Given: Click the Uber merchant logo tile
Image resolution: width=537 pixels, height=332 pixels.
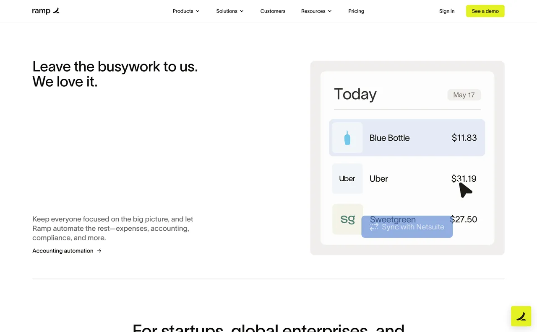Looking at the screenshot, I should tap(347, 178).
